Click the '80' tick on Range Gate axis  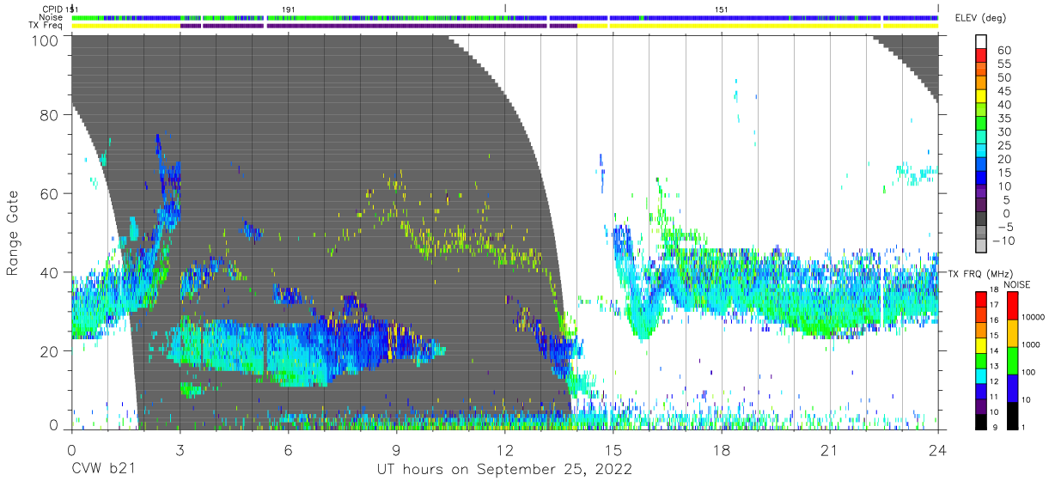pyautogui.click(x=49, y=115)
